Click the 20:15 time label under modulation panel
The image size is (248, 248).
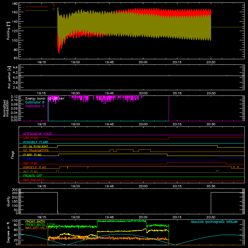(x=177, y=124)
